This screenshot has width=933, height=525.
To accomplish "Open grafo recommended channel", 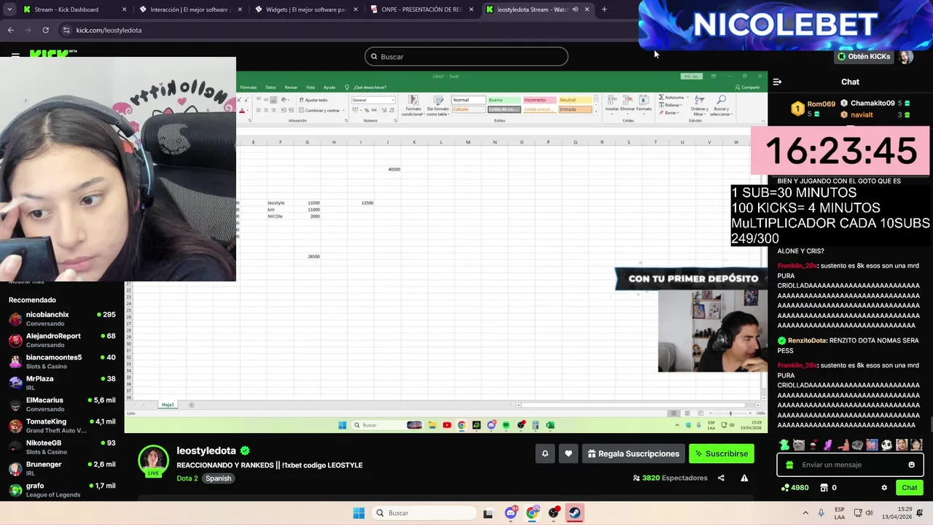I will (x=62, y=490).
